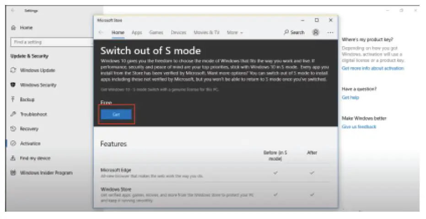This screenshot has width=426, height=219.
Task: Open Get more info about activation link
Action: 373,69
